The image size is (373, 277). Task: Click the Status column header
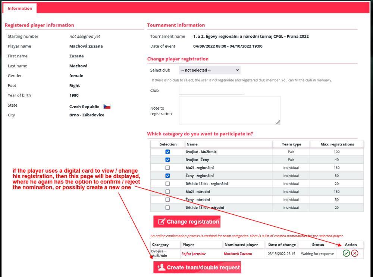tap(317, 245)
